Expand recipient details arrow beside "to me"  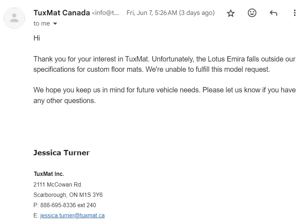(55, 24)
